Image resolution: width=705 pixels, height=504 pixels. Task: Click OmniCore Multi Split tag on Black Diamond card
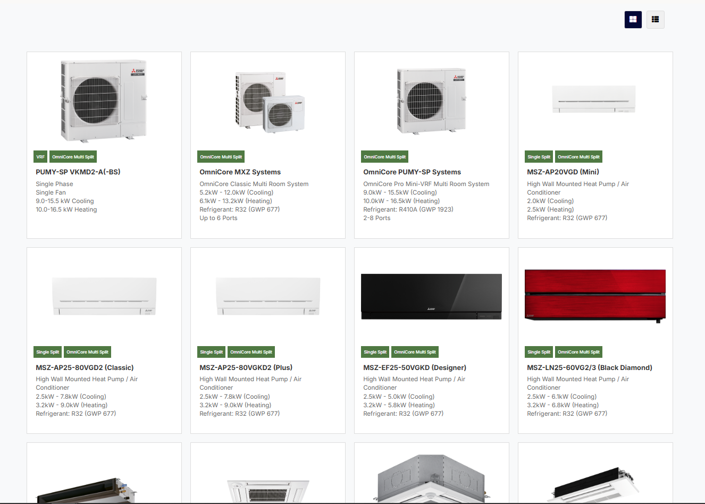[578, 352]
